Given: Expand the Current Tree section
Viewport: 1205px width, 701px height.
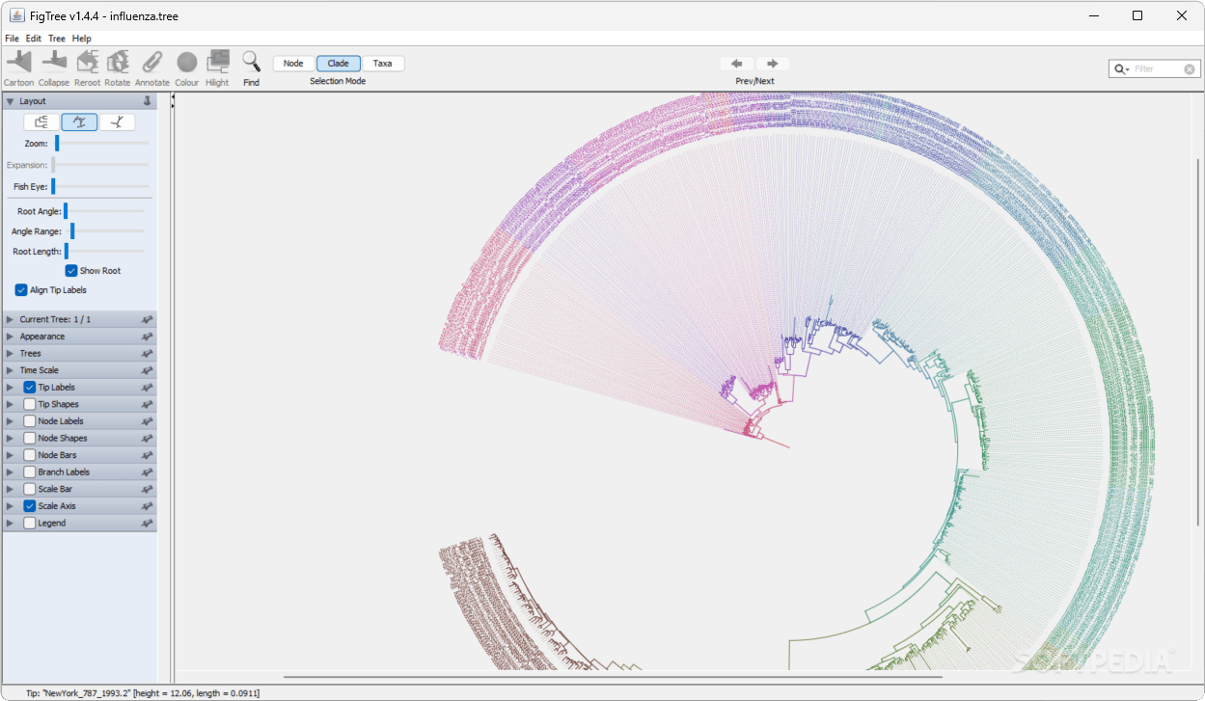Looking at the screenshot, I should [x=11, y=319].
